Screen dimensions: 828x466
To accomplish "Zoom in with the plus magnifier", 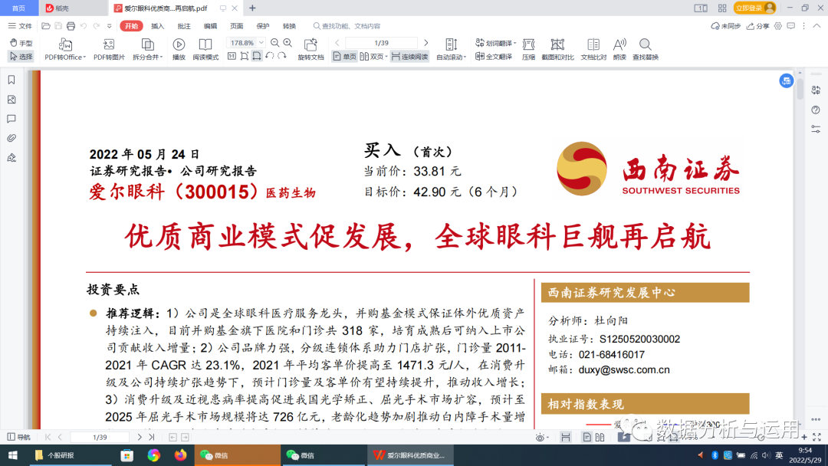I will (x=287, y=43).
